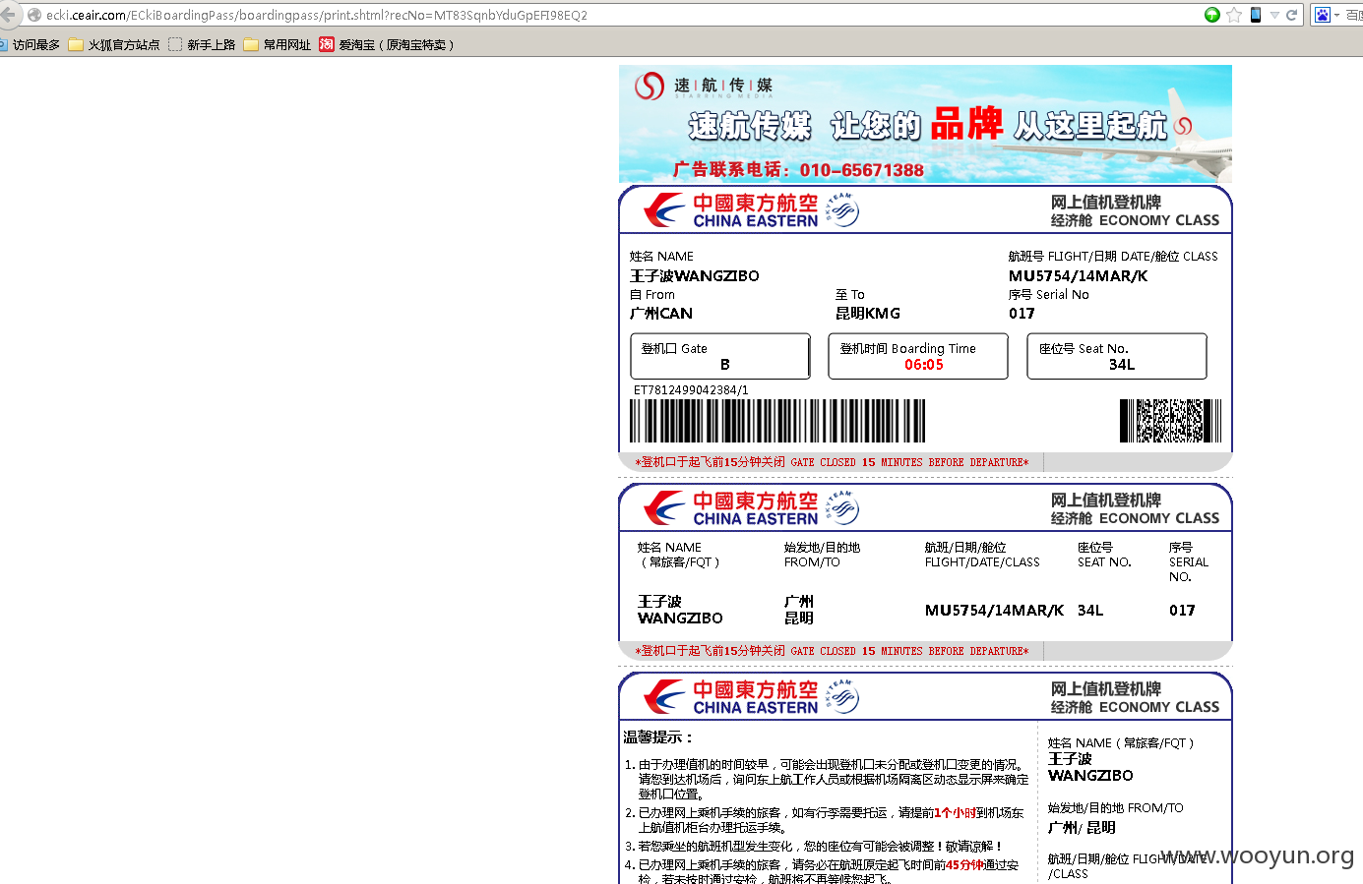Click the first GATE CLOSED 15 MINUTES notice
Viewport: 1363px width, 884px height.
tap(832, 462)
